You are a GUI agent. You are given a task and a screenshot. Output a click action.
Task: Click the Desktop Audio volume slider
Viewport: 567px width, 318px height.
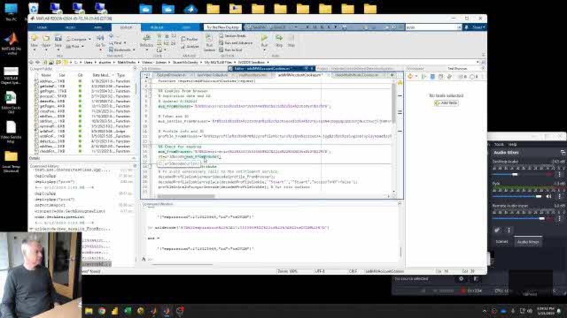click(x=515, y=174)
